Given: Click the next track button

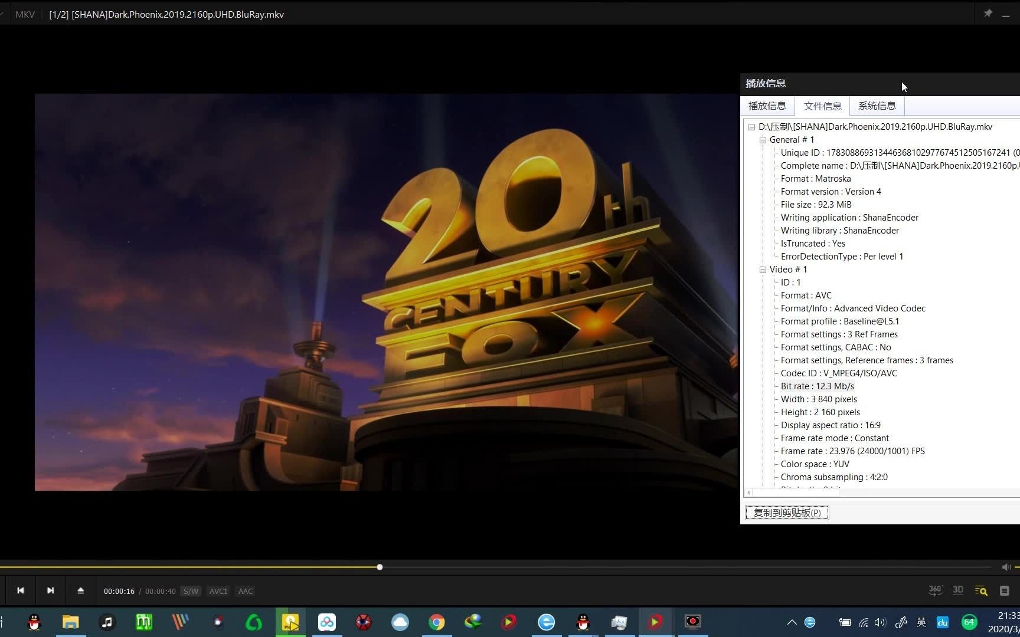Looking at the screenshot, I should coord(50,590).
